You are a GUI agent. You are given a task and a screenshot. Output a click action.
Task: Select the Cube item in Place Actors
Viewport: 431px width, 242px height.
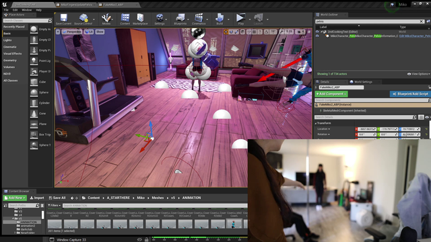(x=40, y=82)
